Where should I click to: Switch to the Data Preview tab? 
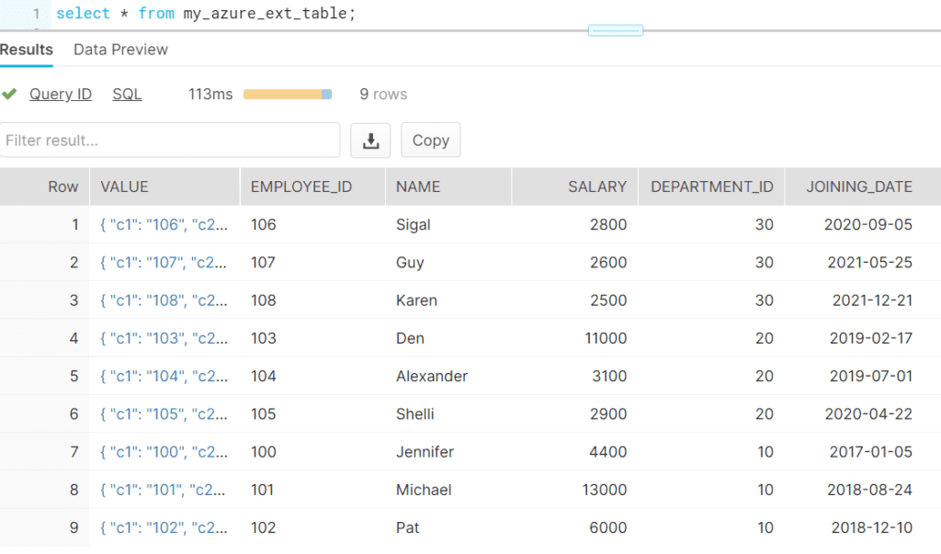click(x=120, y=50)
